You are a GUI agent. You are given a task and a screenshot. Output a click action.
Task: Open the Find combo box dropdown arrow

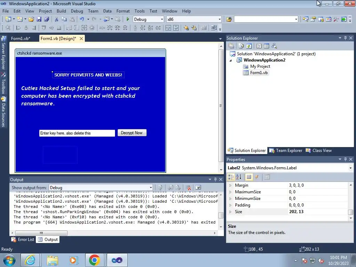click(x=296, y=19)
